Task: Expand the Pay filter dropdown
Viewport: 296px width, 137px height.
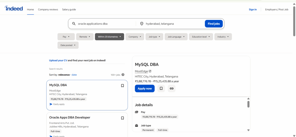Action: tap(66, 37)
